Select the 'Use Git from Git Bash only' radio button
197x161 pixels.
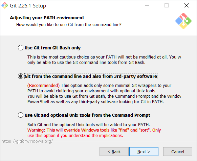tap(21, 48)
